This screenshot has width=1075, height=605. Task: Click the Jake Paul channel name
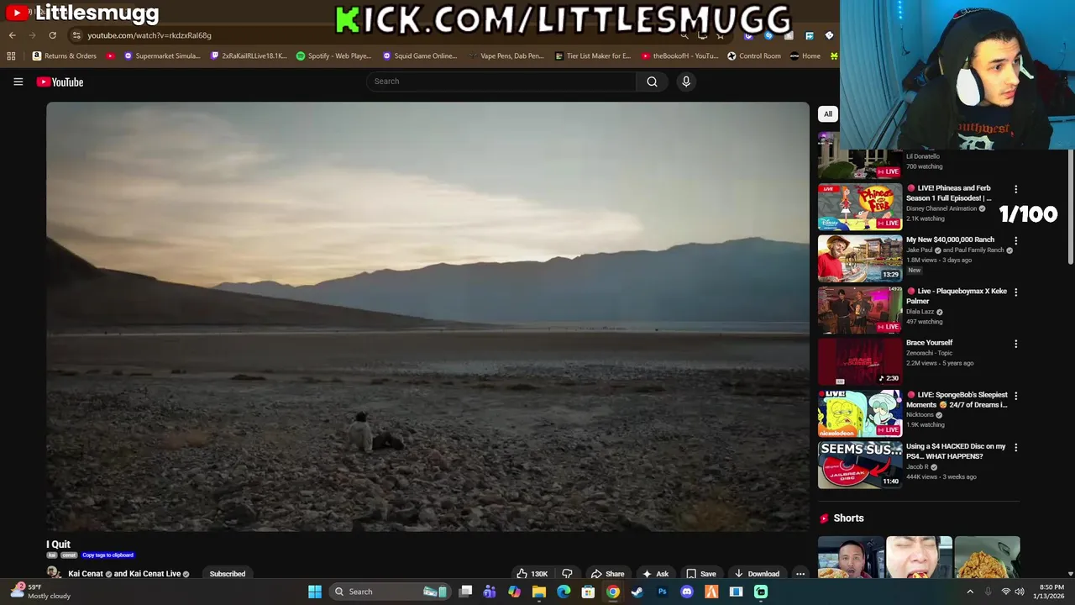920,250
